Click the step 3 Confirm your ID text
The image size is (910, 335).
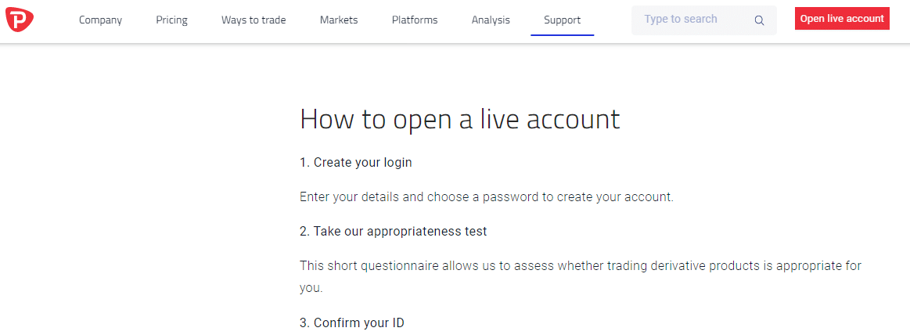(x=351, y=322)
